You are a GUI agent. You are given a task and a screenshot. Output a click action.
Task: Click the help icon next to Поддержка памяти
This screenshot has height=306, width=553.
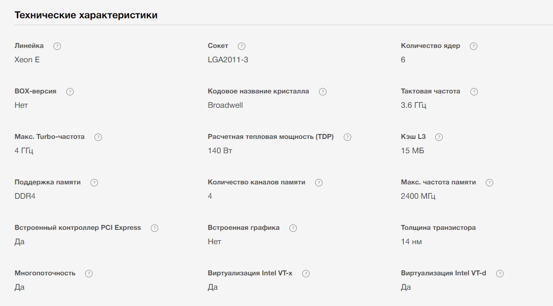94,182
